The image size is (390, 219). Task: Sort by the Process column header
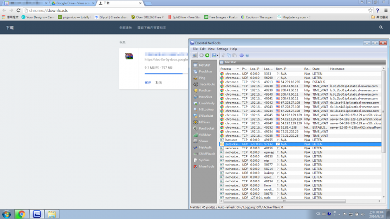(230, 69)
